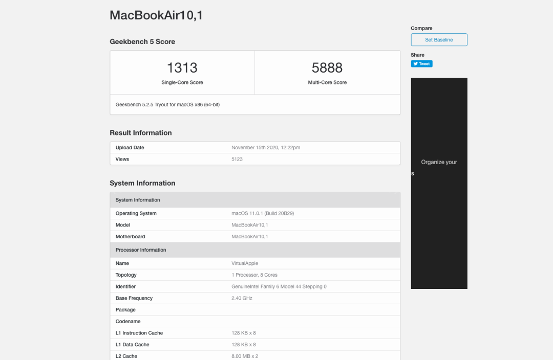Image resolution: width=553 pixels, height=360 pixels.
Task: Click the Views row label
Action: click(x=122, y=159)
